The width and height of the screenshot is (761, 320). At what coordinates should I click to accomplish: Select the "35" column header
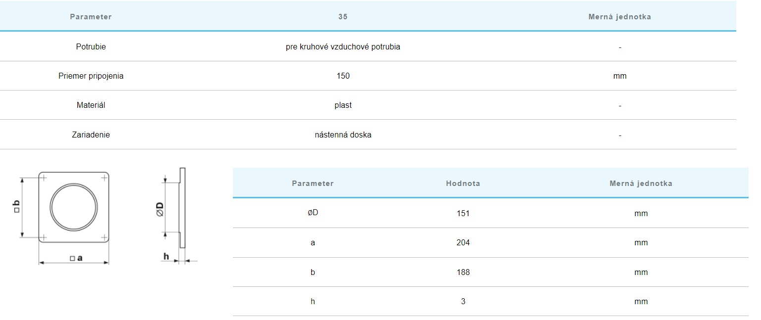(x=343, y=17)
